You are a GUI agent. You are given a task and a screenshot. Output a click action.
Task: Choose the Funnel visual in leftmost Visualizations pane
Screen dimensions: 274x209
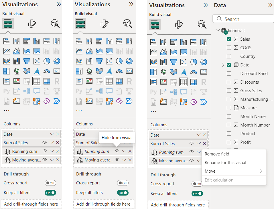(27, 61)
